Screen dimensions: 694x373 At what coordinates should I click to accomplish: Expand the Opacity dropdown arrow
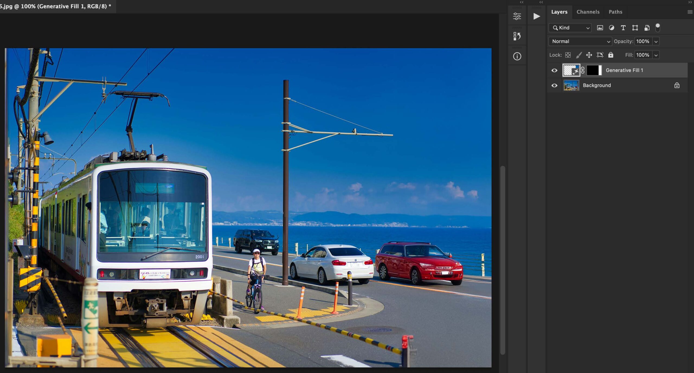(x=656, y=41)
